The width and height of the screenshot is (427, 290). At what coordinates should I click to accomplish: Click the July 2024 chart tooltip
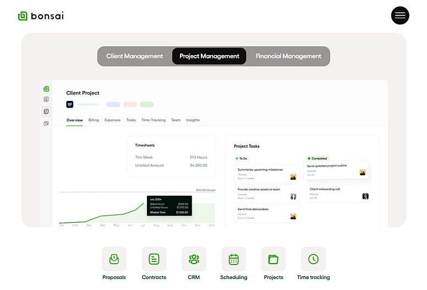[169, 206]
